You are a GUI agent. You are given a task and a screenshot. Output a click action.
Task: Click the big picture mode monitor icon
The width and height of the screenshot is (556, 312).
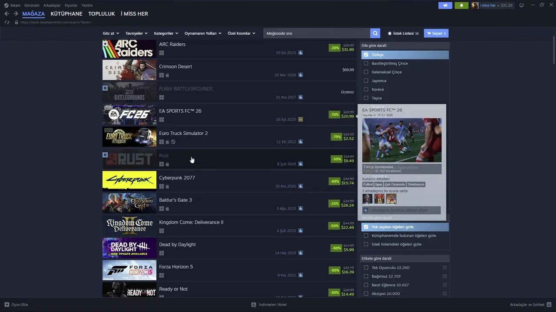[521, 5]
